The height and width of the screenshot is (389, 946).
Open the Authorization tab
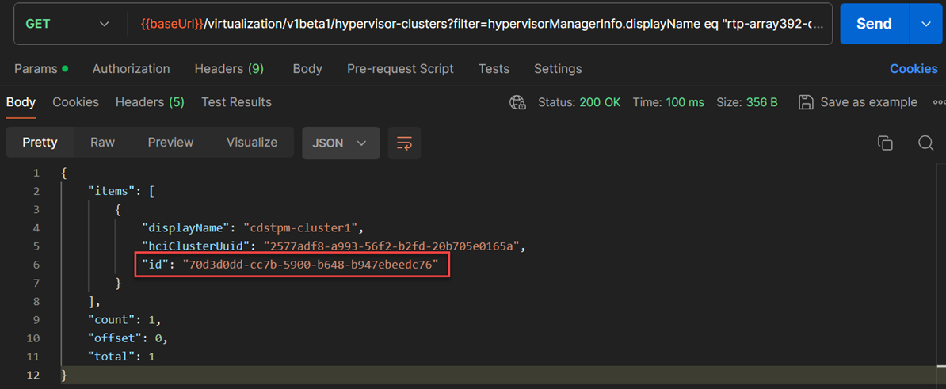point(131,69)
